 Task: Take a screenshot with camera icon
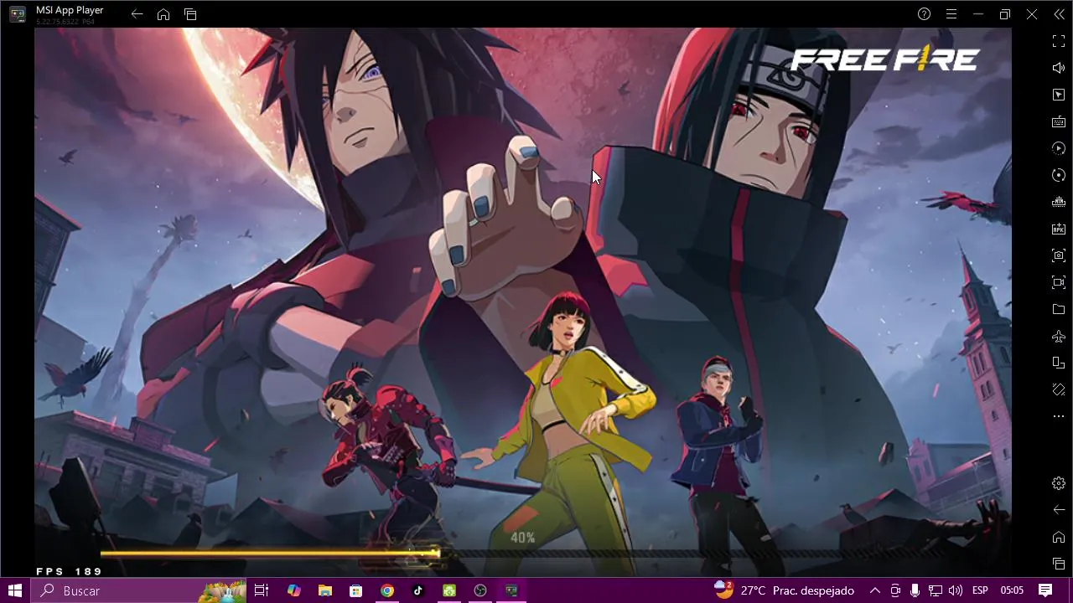pos(1059,255)
